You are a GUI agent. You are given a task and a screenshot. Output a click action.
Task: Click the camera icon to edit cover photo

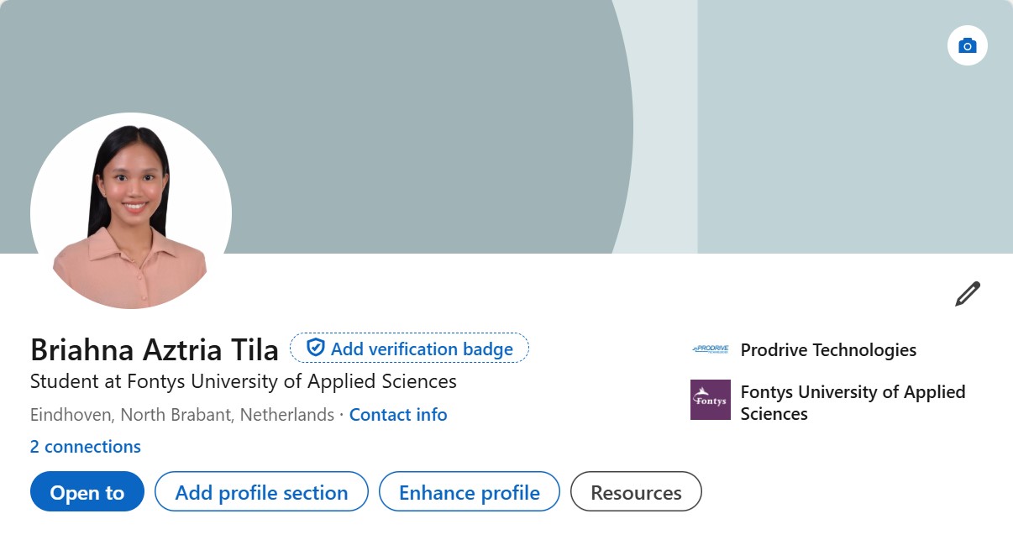967,45
